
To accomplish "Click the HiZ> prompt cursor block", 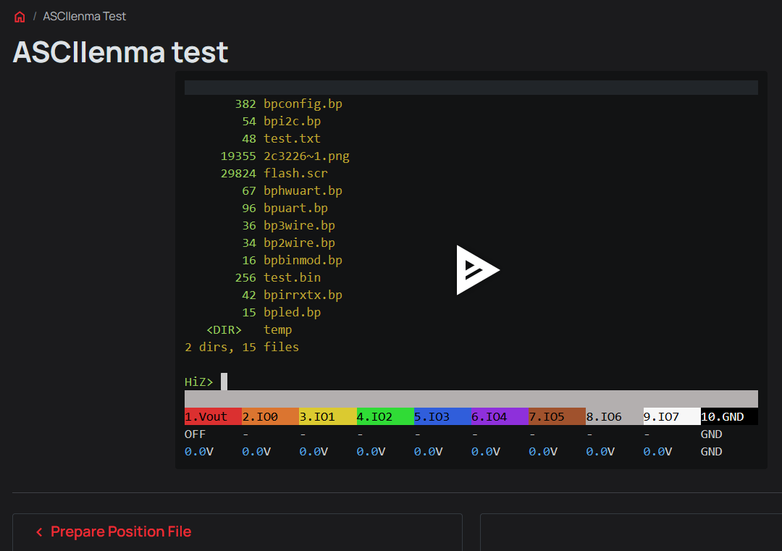I will point(224,382).
